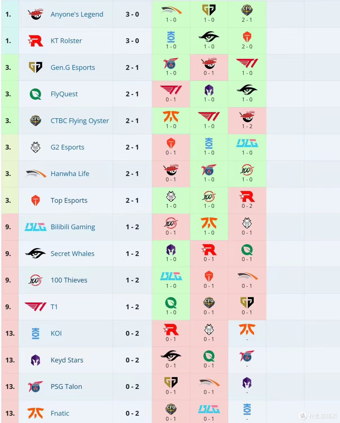The image size is (340, 423).
Task: Click the Gen.G Esports logo in team column
Action: coord(36,67)
